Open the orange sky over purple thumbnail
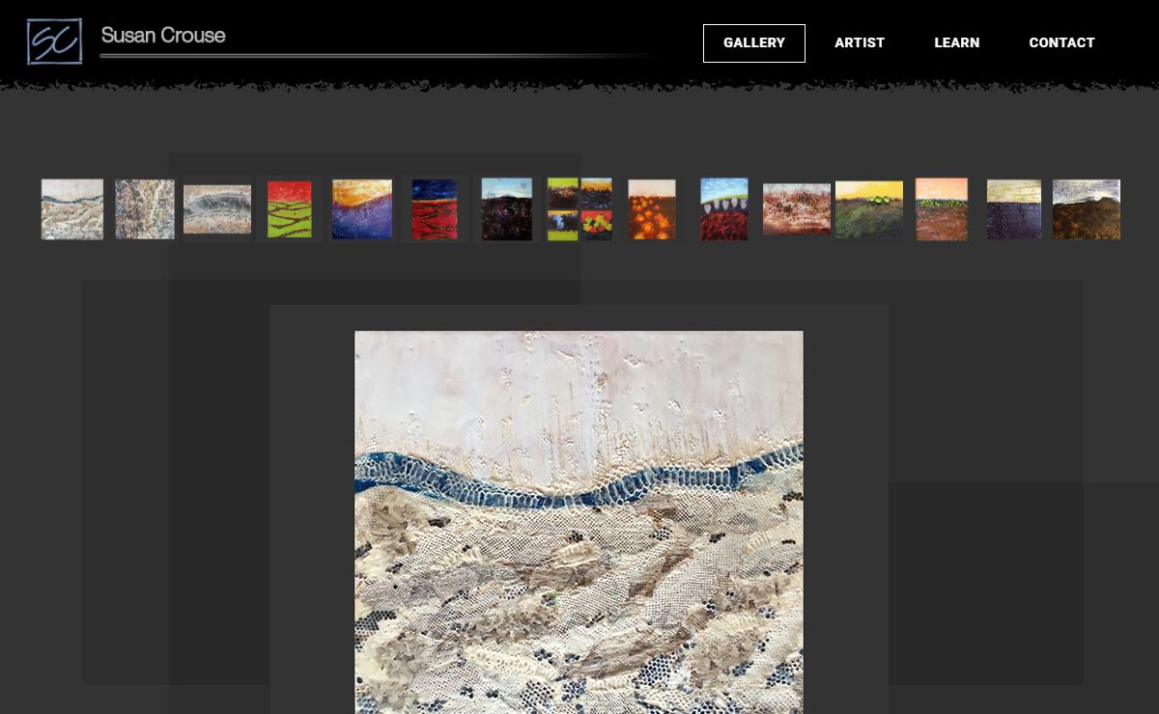Viewport: 1159px width, 714px height. point(362,209)
